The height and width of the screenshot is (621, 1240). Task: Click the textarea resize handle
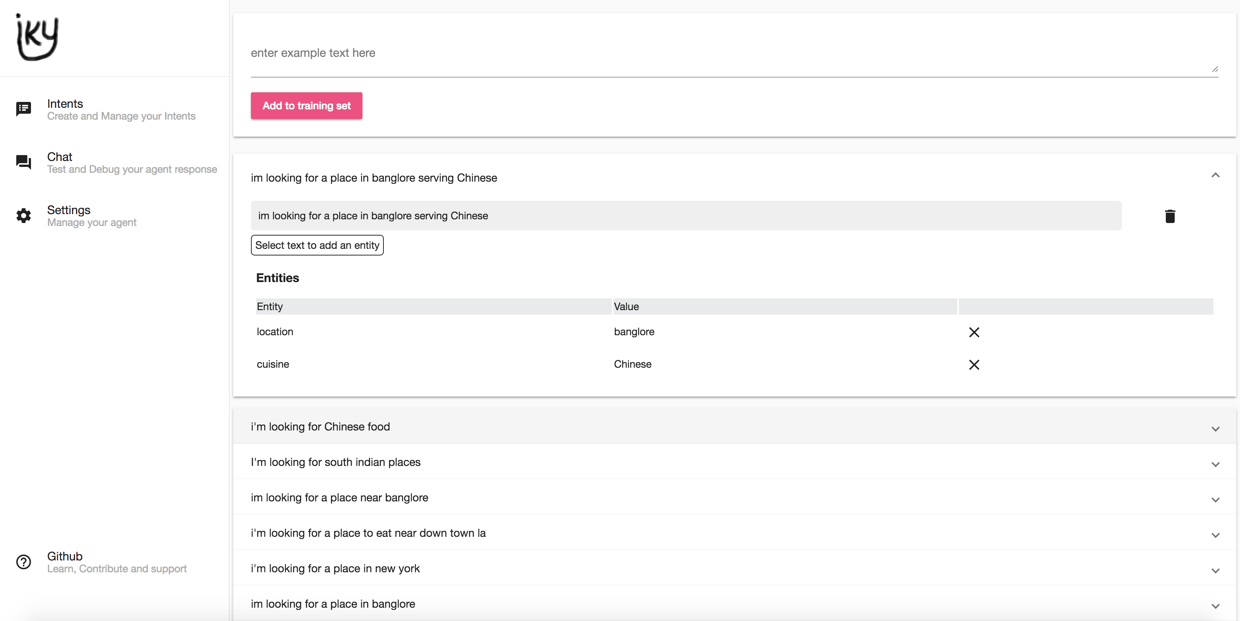point(1215,69)
